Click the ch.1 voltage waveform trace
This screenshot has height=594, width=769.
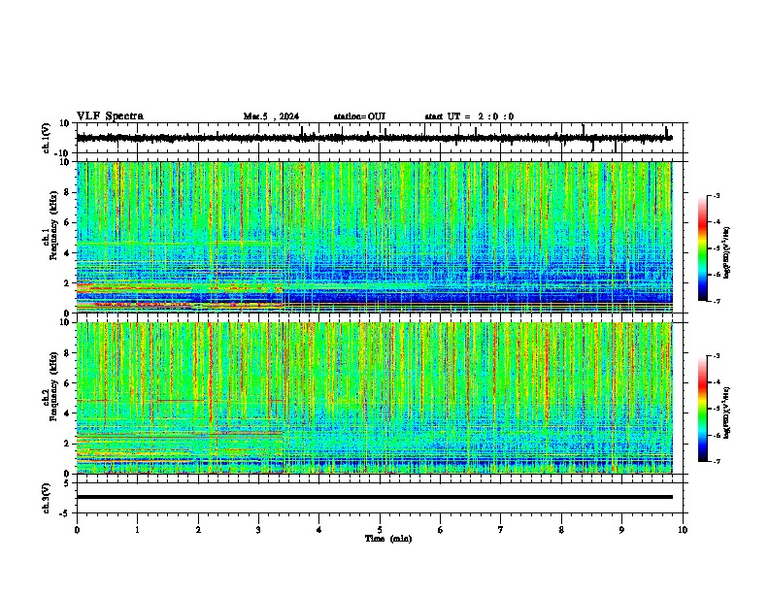point(374,138)
